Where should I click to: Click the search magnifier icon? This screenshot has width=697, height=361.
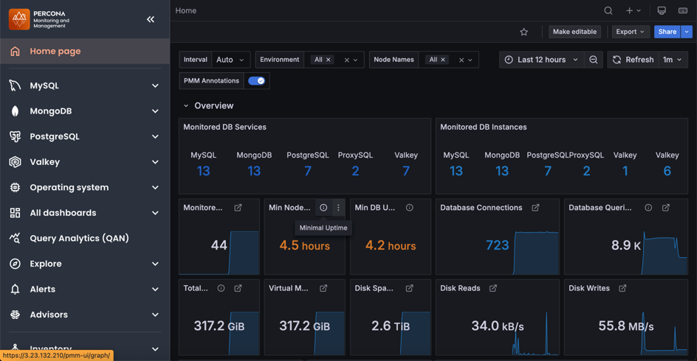point(608,11)
